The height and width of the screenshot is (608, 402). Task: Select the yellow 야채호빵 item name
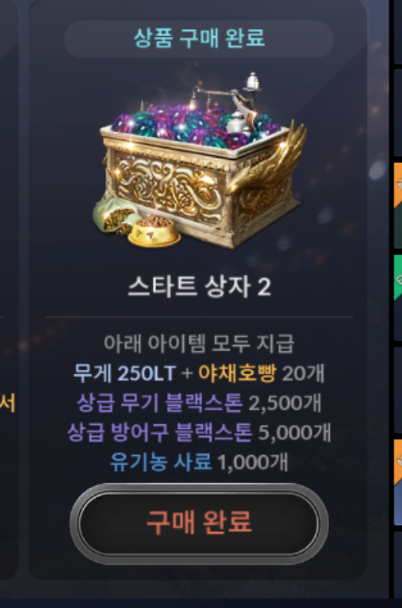point(238,374)
